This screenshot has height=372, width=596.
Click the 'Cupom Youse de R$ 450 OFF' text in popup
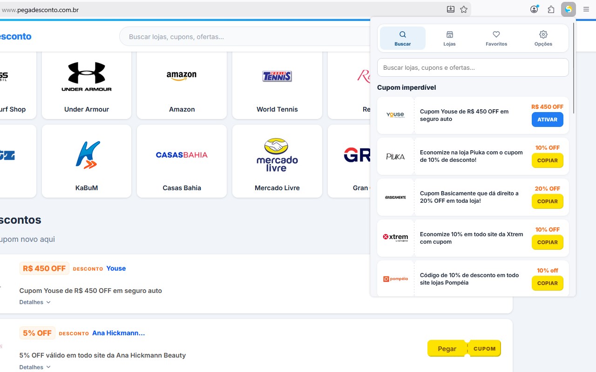click(x=464, y=115)
